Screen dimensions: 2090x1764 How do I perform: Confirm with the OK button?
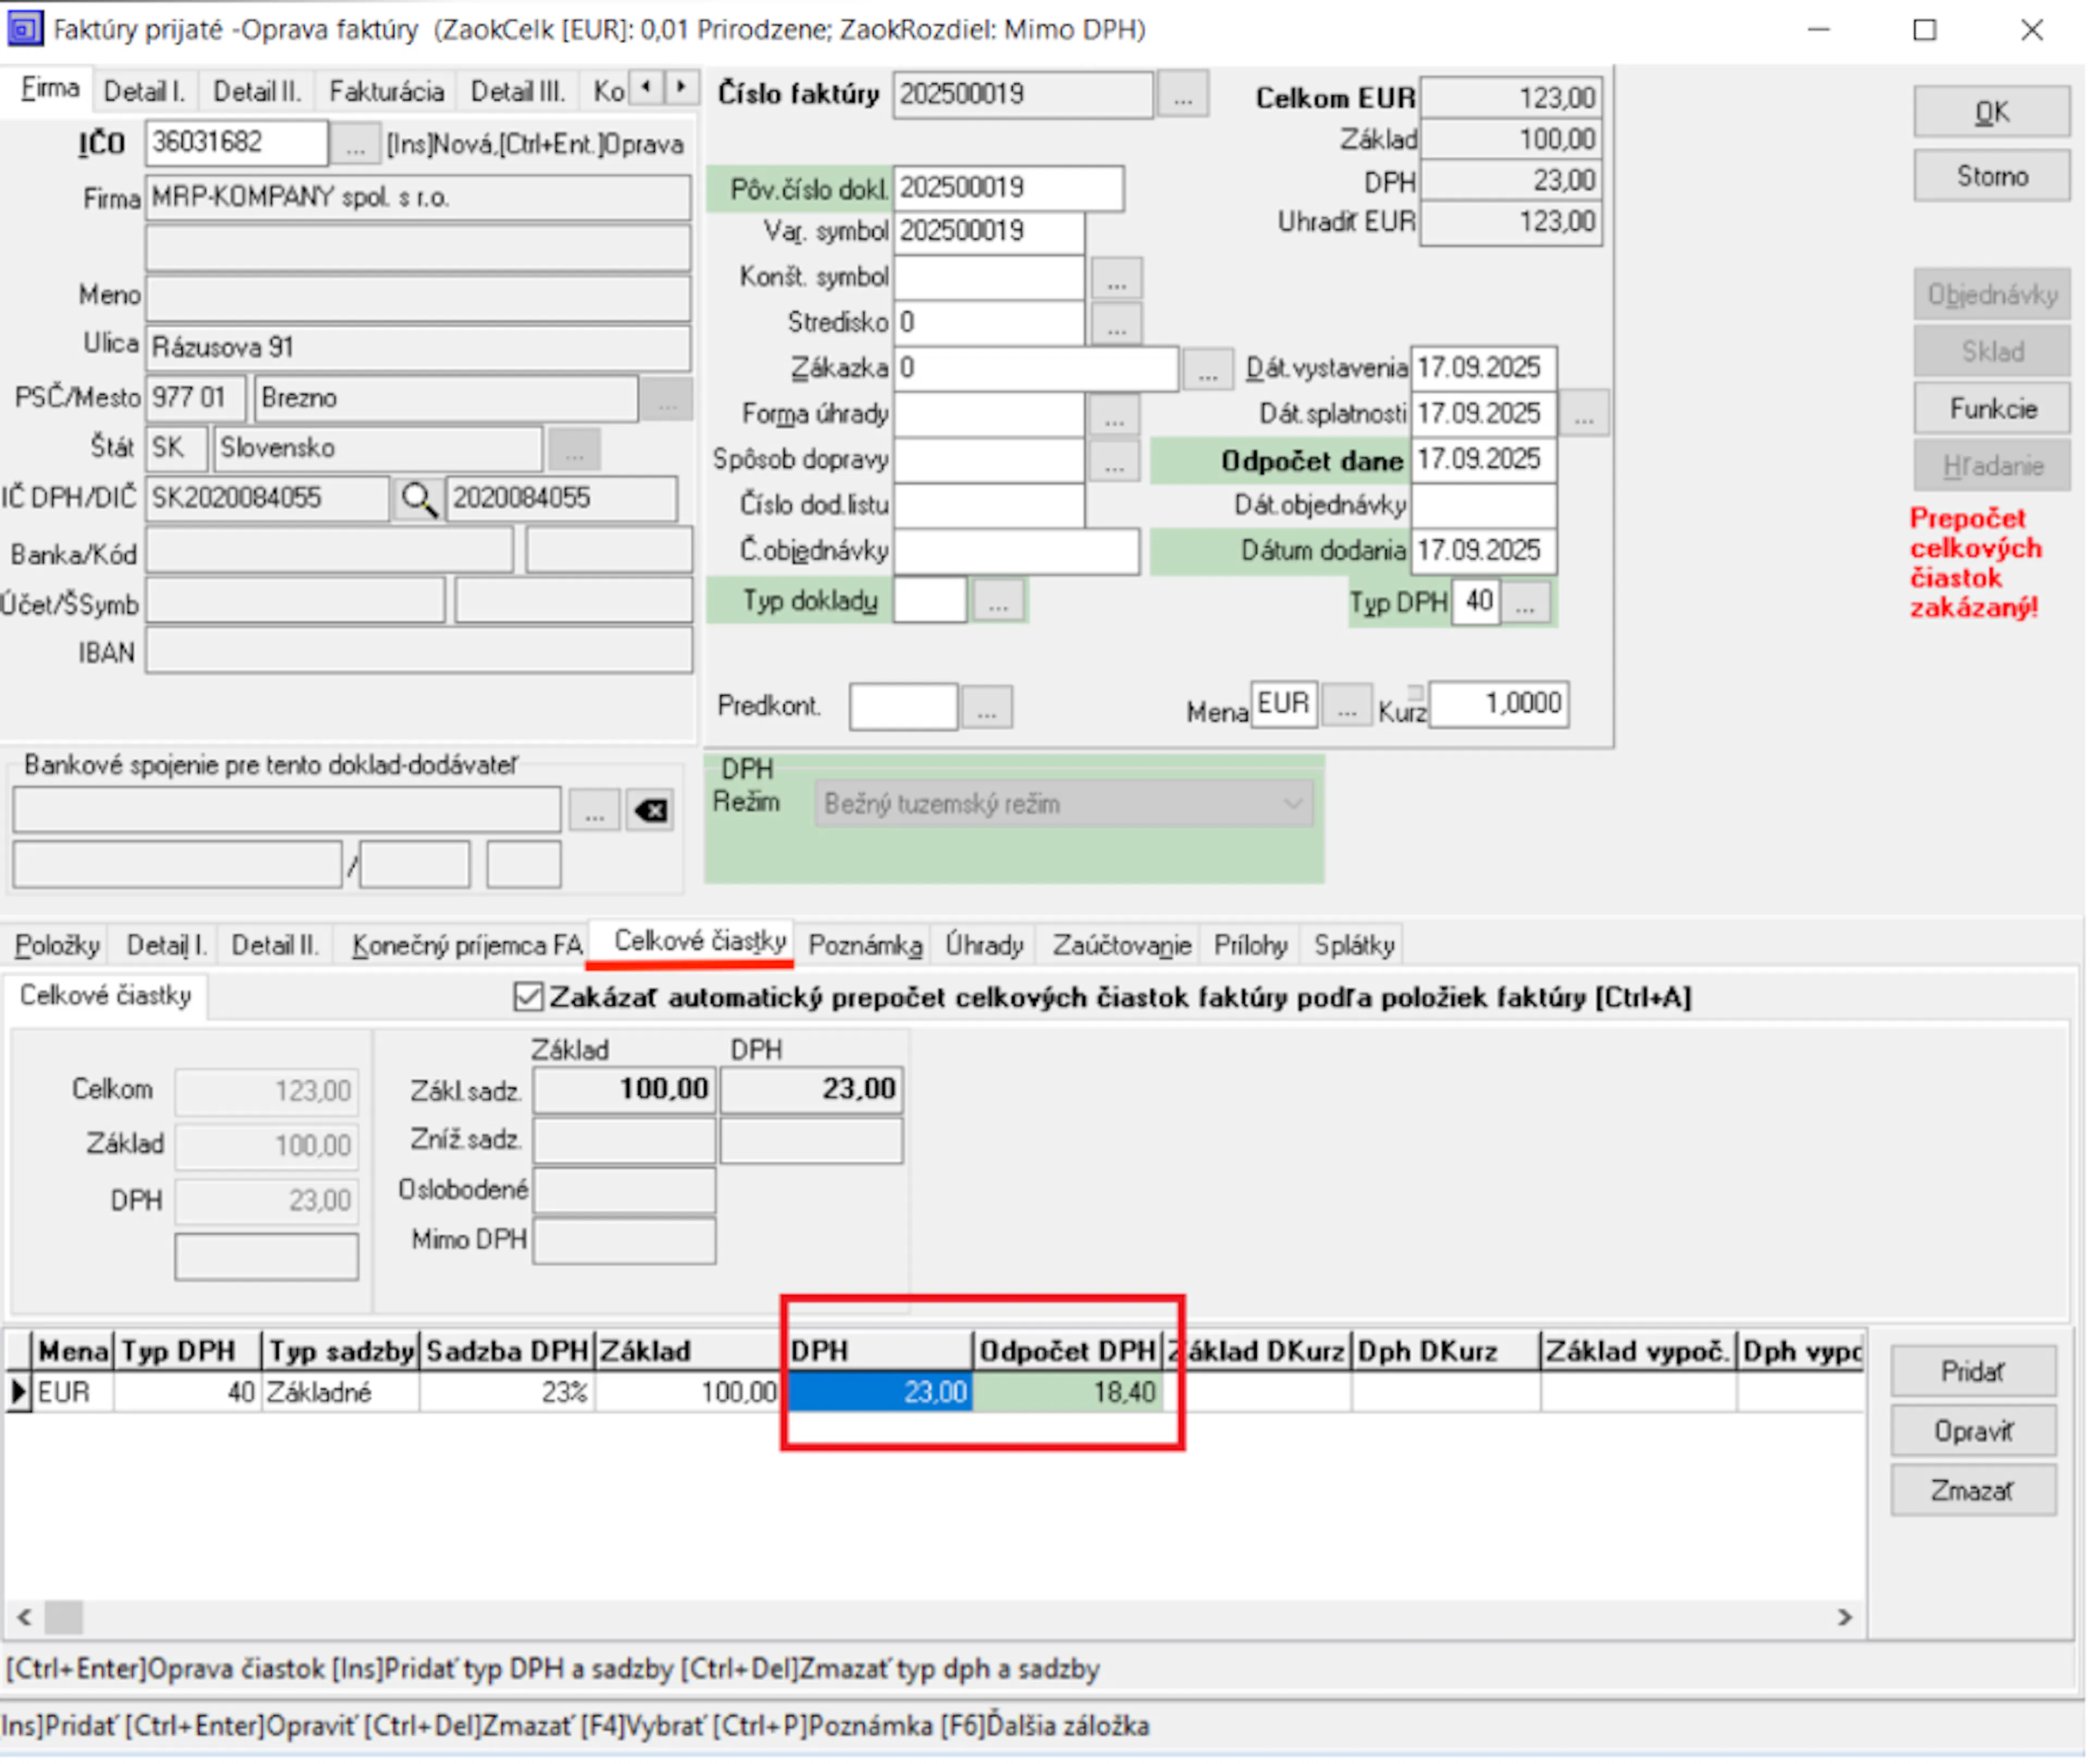coord(1992,112)
